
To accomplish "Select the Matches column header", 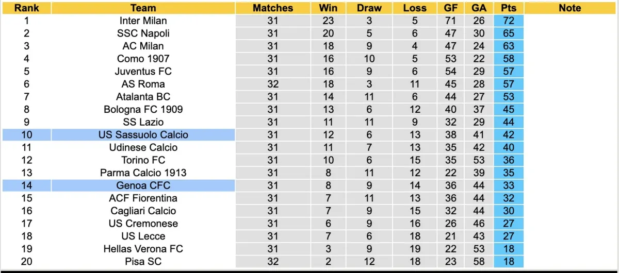I will (273, 8).
